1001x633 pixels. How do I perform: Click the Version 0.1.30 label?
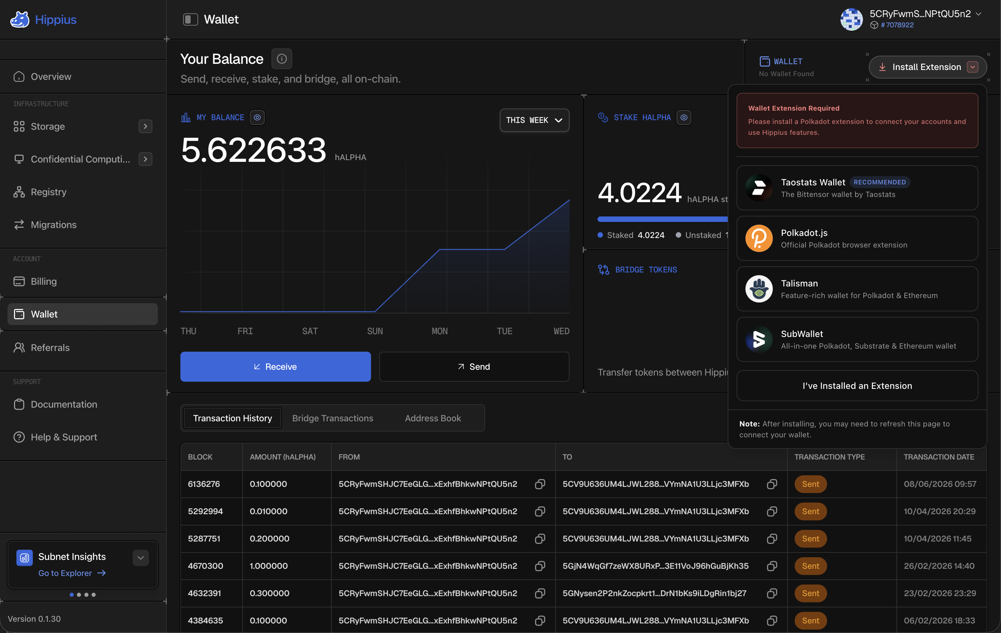tap(34, 619)
